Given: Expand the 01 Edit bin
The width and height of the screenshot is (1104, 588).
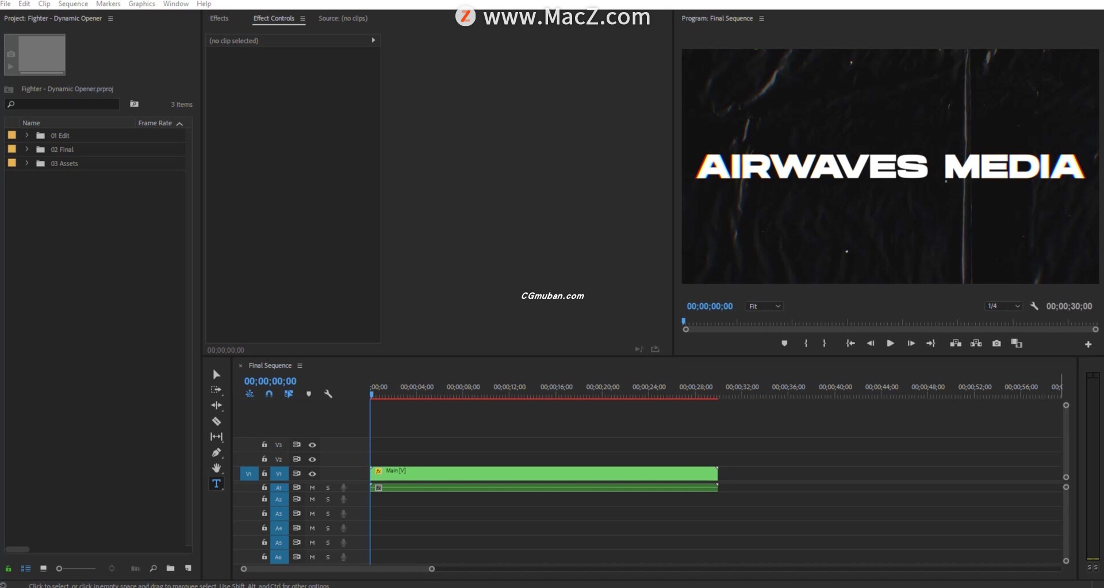Looking at the screenshot, I should pyautogui.click(x=26, y=135).
